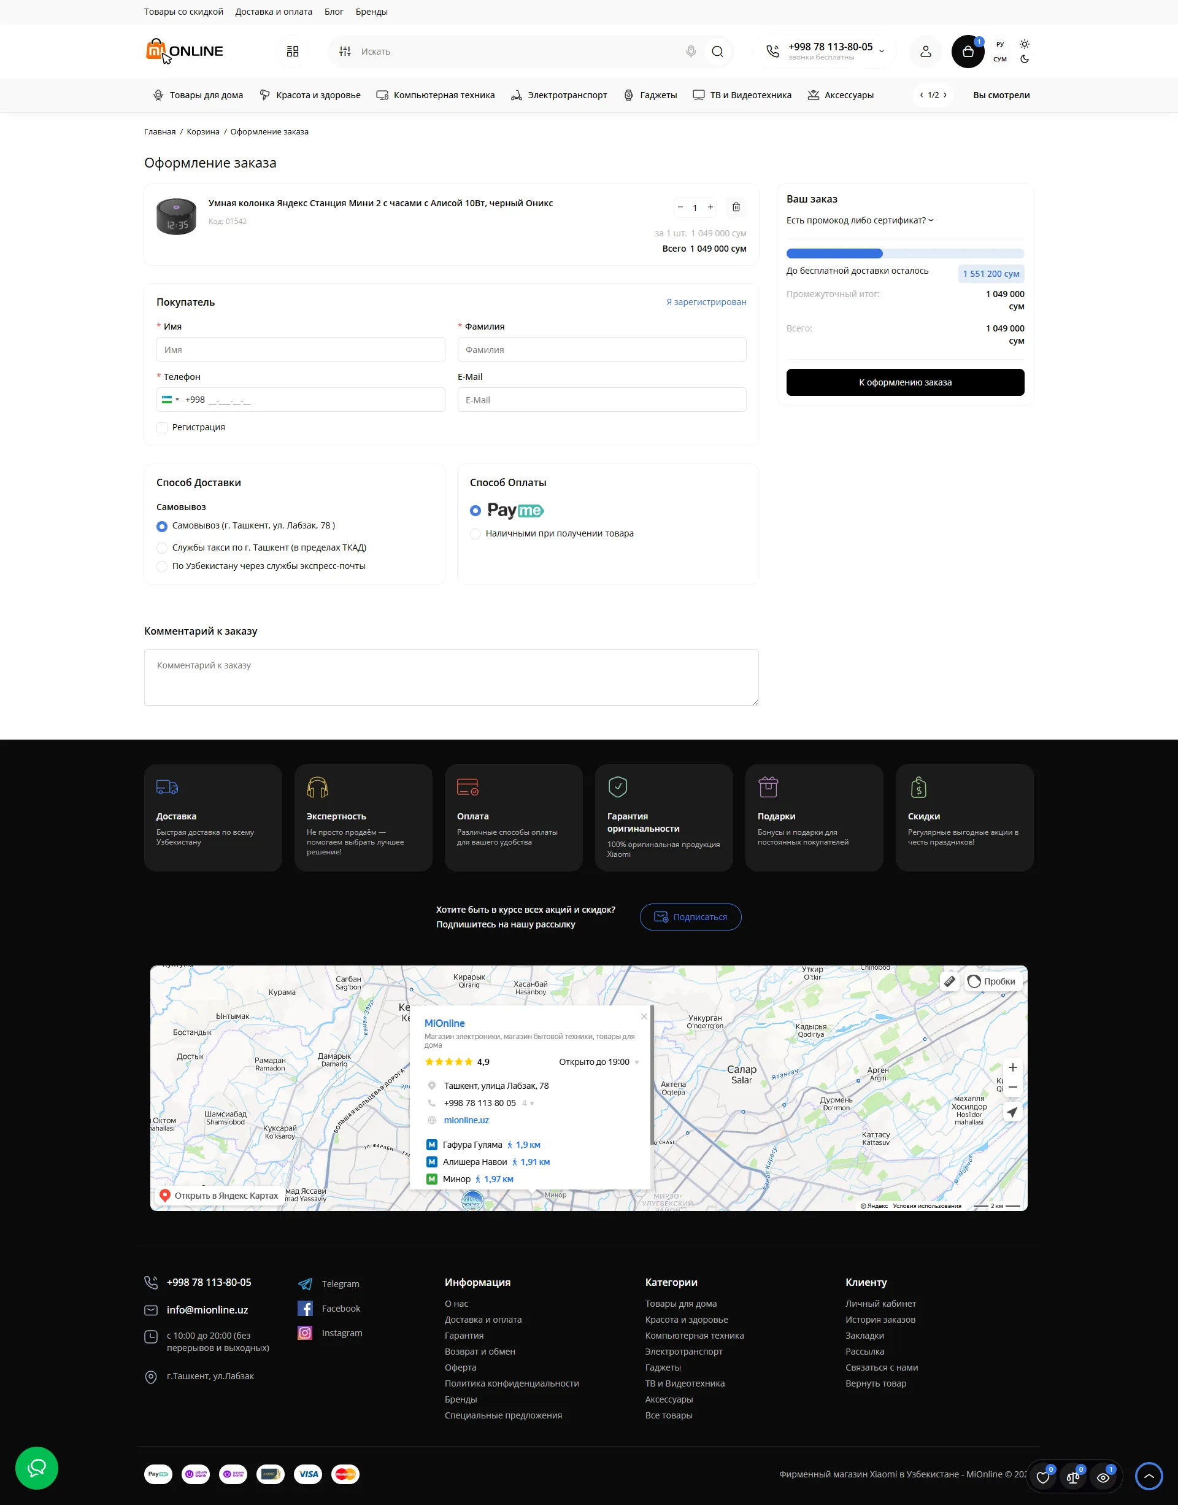Go to next category page arrow

click(945, 95)
